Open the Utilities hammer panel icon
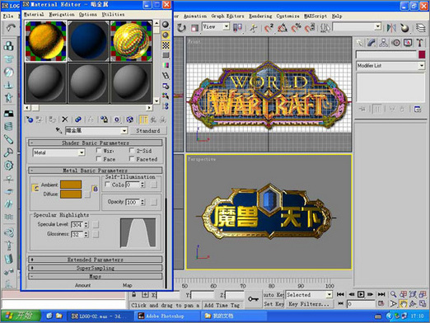Viewport: 430px width, 323px height. click(x=419, y=43)
